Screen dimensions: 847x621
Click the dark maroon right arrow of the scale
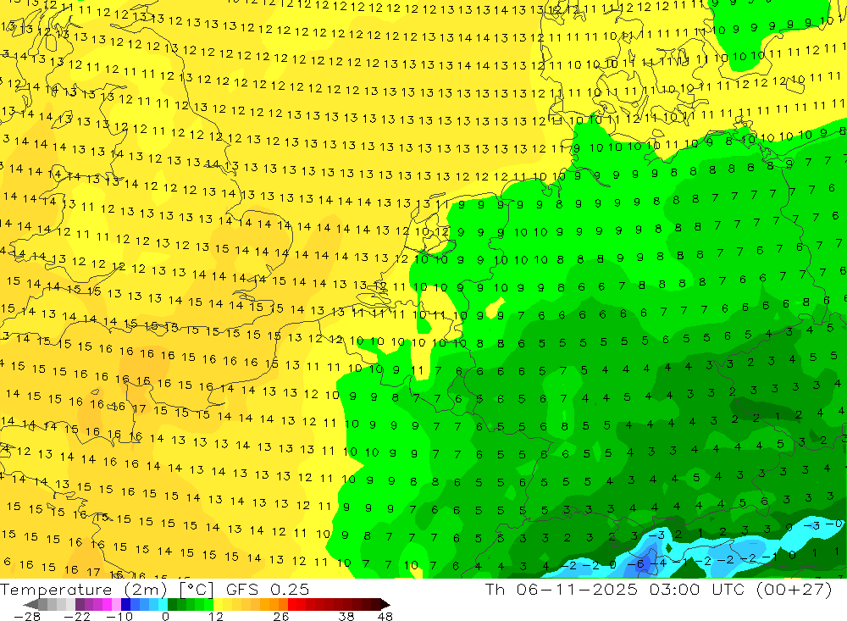click(x=385, y=604)
